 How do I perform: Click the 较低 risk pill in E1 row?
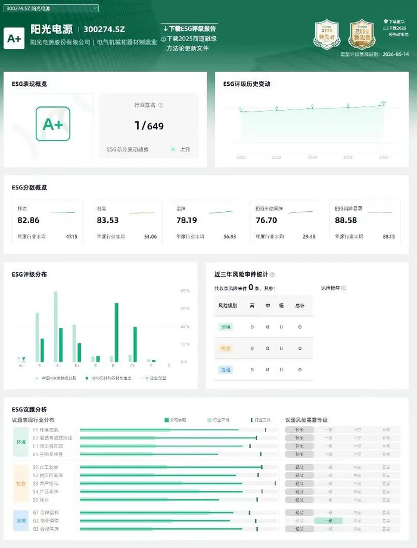299,430
